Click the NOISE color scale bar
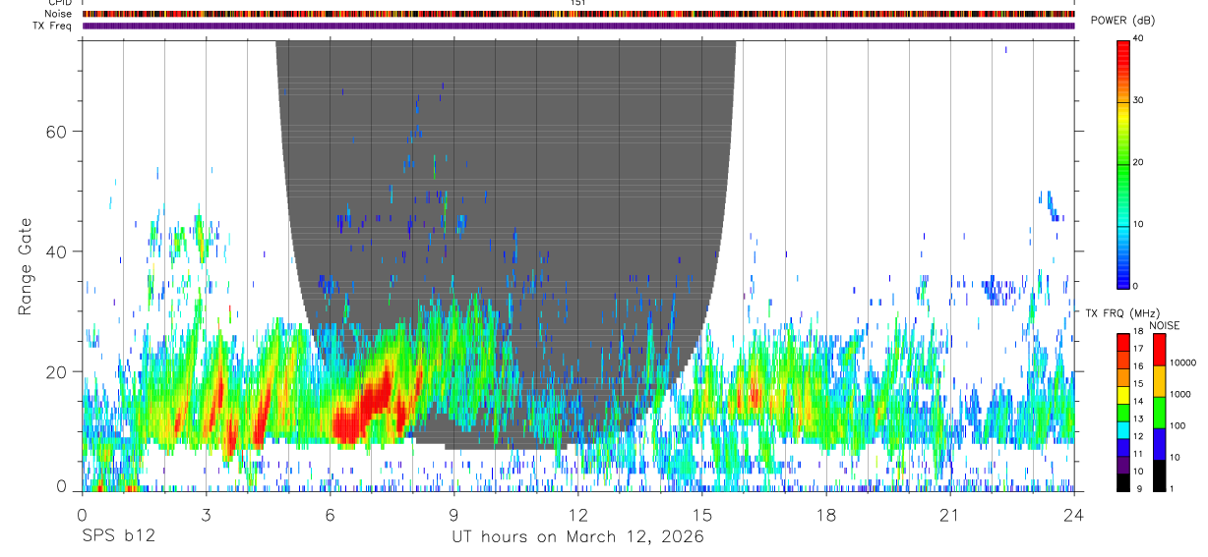 tap(1159, 412)
